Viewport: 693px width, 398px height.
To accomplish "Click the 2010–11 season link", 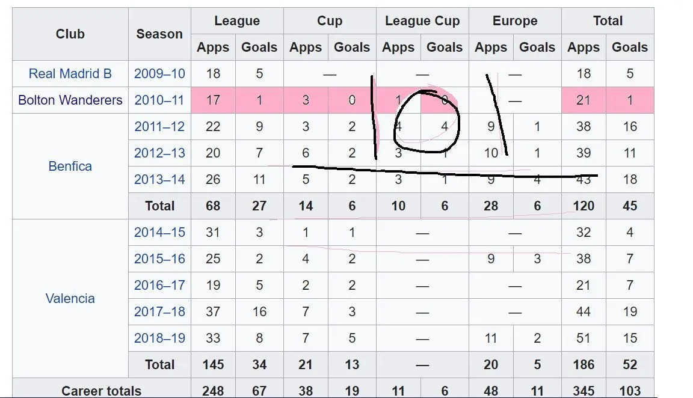I will tap(159, 100).
